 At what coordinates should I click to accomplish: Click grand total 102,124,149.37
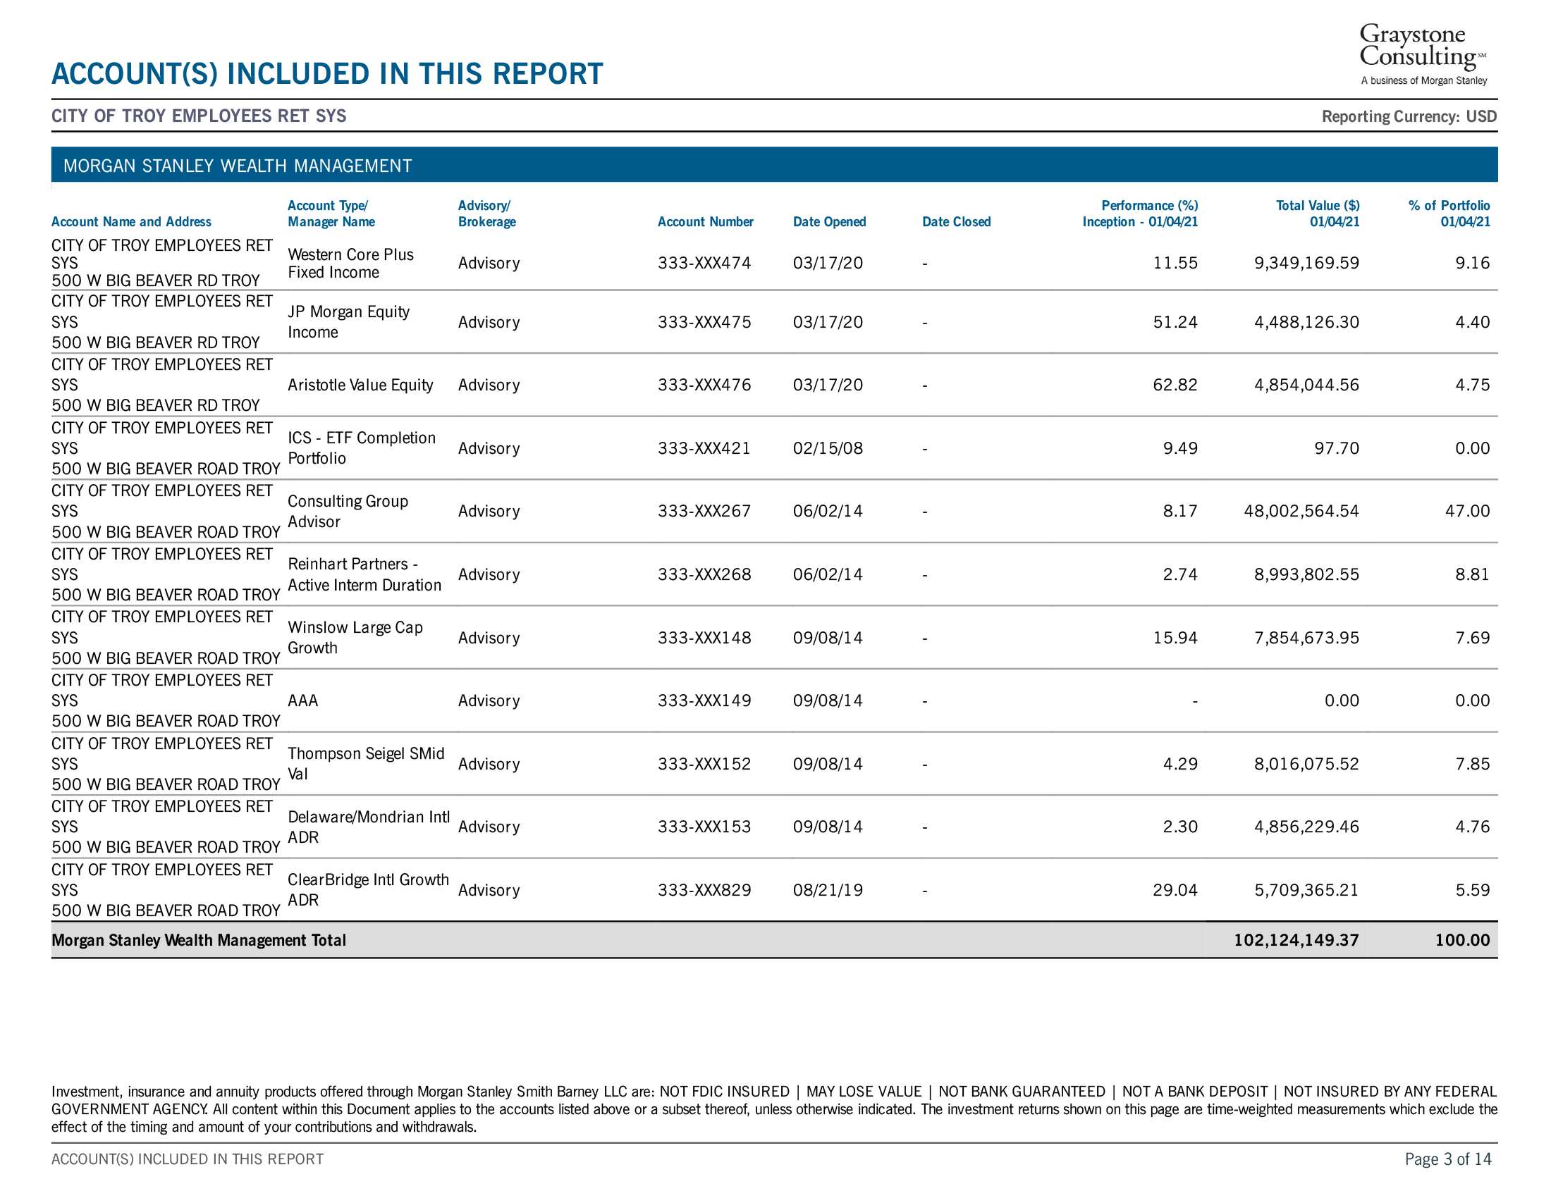pyautogui.click(x=1296, y=939)
